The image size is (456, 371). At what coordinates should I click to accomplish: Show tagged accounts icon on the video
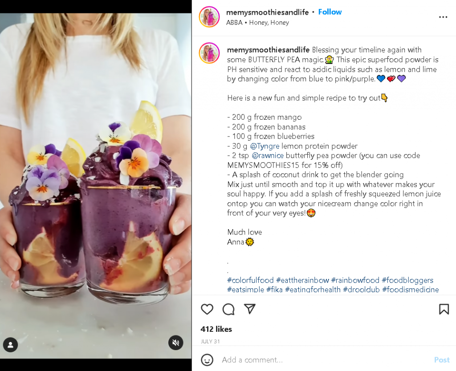(10, 345)
